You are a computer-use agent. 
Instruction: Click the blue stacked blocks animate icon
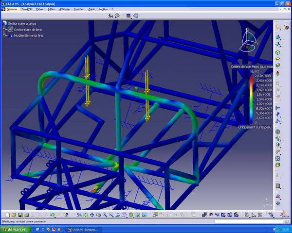pos(204,215)
